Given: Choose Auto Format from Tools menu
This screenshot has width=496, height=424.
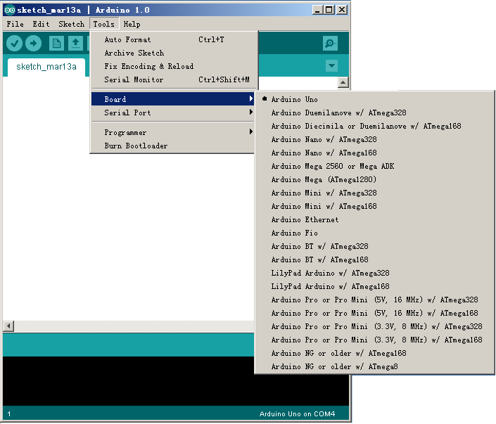Looking at the screenshot, I should (173, 39).
